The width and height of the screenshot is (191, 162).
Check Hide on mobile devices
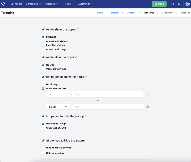[x=43, y=148]
